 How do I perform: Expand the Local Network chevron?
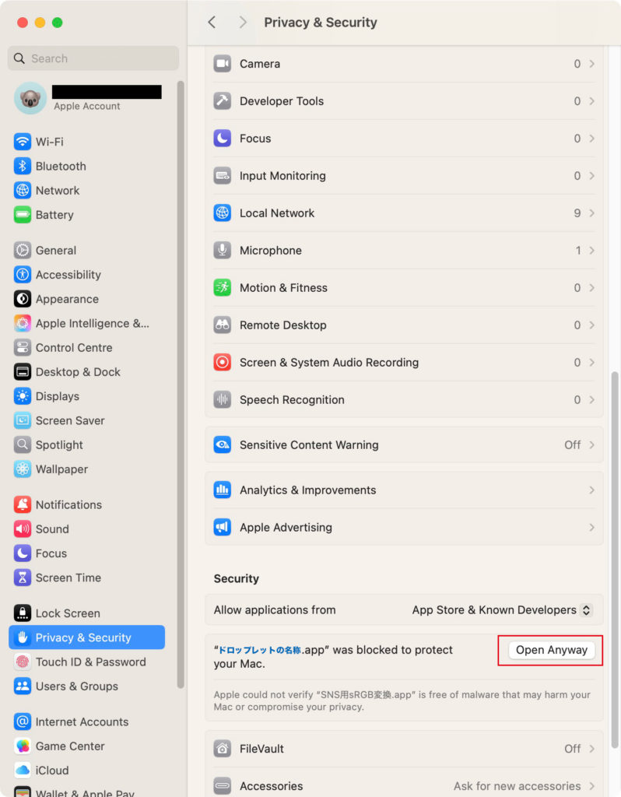tap(592, 213)
